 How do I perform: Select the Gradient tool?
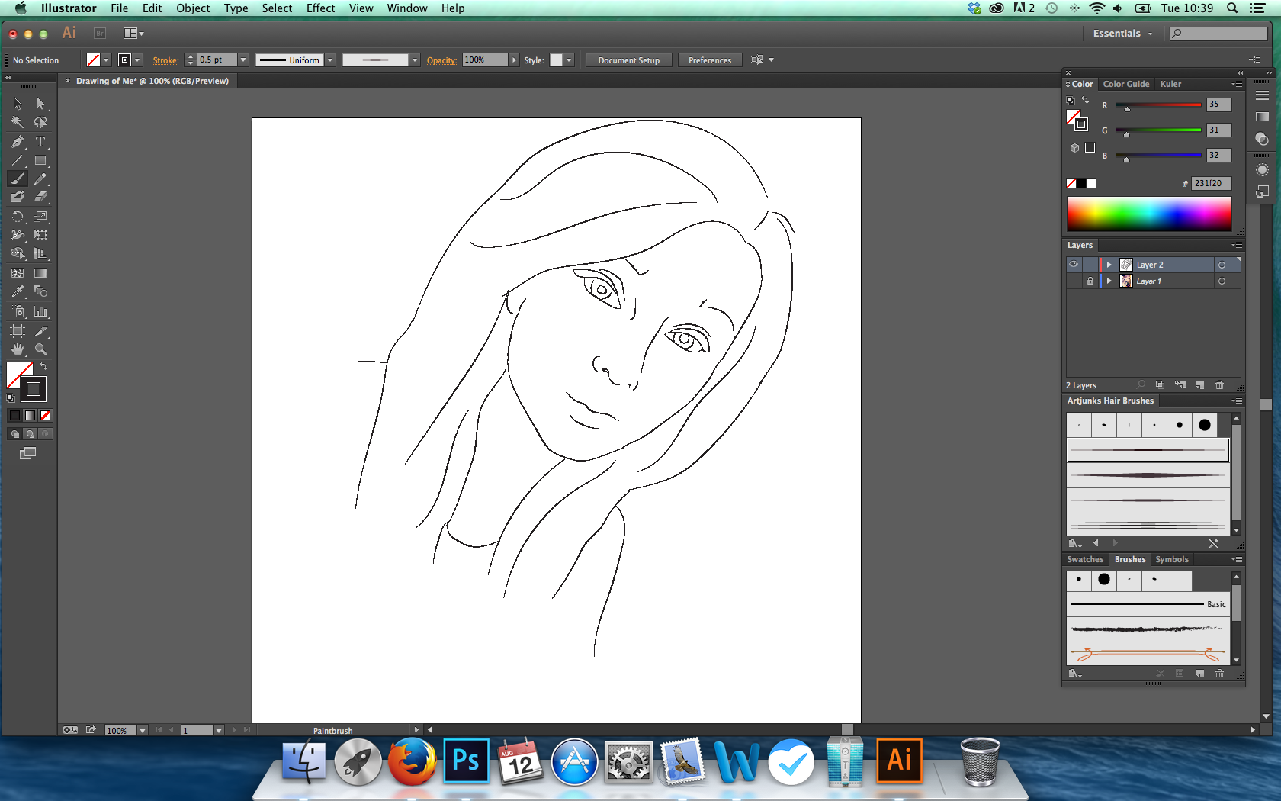pyautogui.click(x=40, y=273)
